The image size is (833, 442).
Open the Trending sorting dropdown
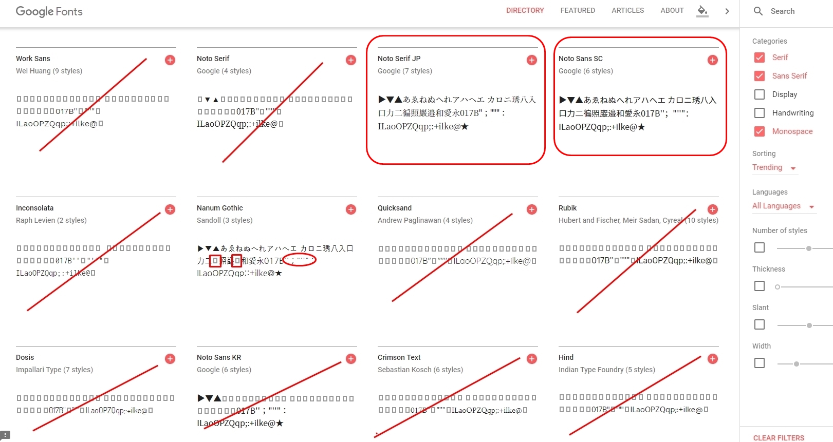tap(775, 167)
